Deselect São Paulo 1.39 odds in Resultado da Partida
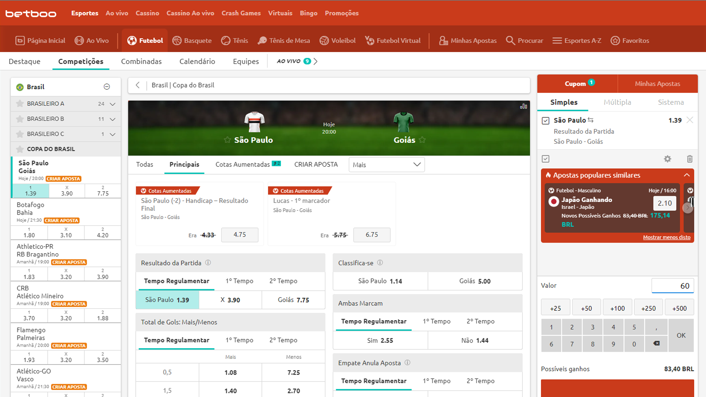The height and width of the screenshot is (397, 706). click(x=167, y=300)
